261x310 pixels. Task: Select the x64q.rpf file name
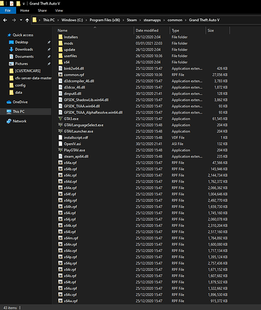70,263
